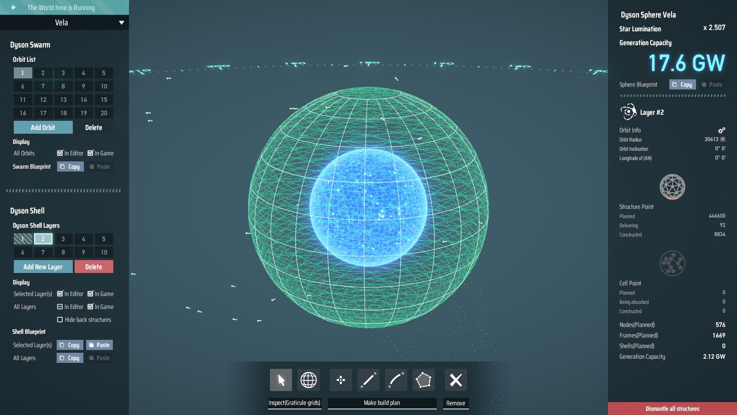Viewport: 737px width, 415px height.
Task: Click the play icon beside world time
Action: tap(13, 7)
